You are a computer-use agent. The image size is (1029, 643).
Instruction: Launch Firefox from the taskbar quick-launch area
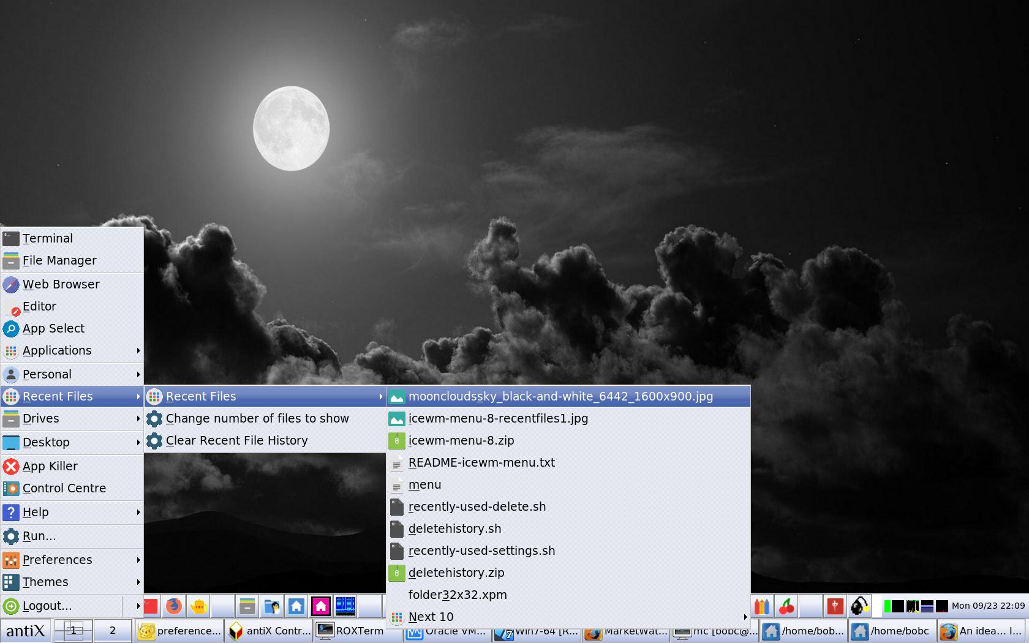[173, 606]
